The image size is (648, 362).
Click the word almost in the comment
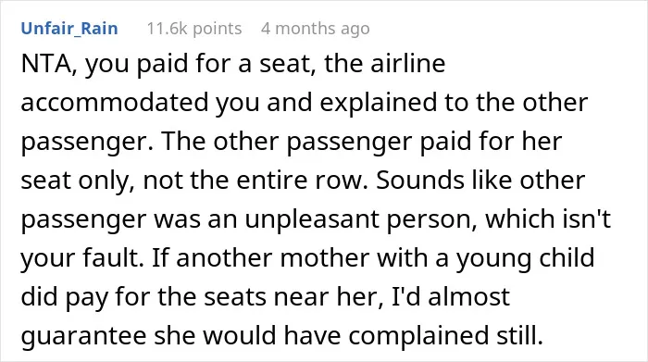(x=468, y=296)
